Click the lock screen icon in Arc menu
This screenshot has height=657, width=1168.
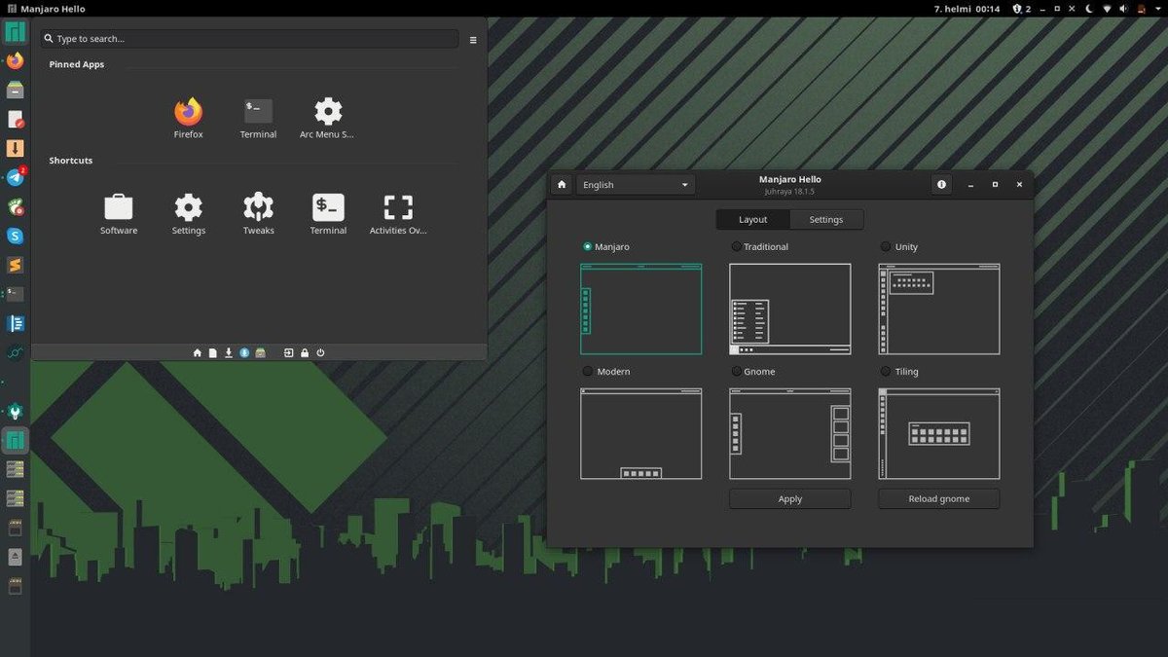[305, 352]
